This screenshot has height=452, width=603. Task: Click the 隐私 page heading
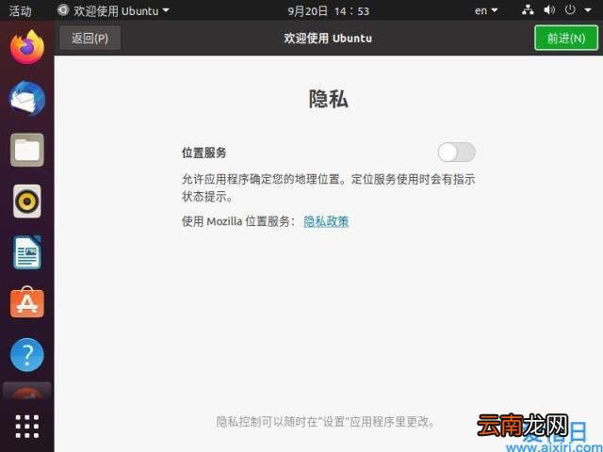coord(329,99)
